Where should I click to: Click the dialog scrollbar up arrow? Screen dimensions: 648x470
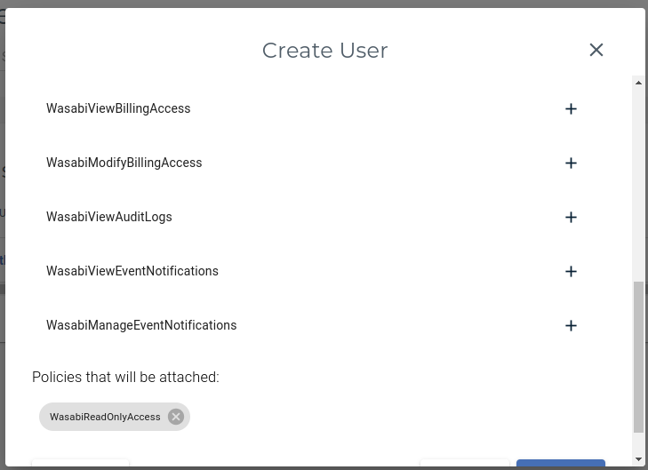coord(638,83)
